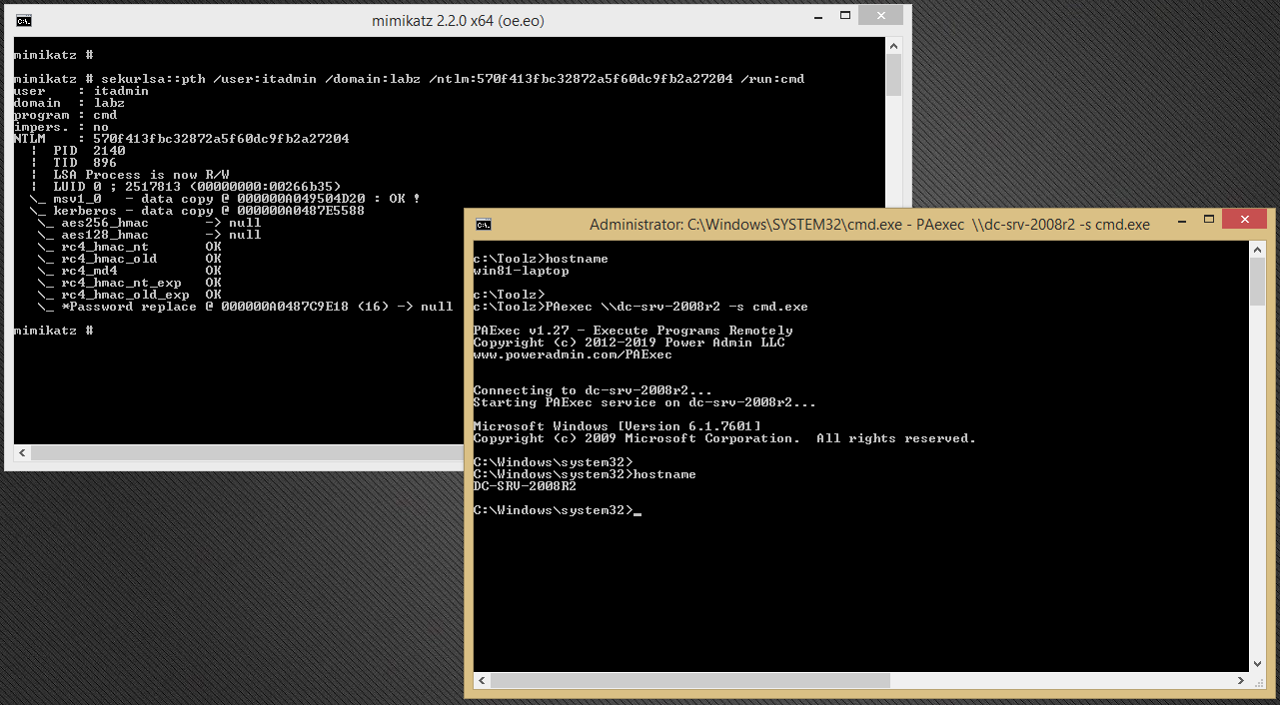Click 'Starting PAExec service on dc-srv-2008r2...' line
This screenshot has height=705, width=1280.
644,402
